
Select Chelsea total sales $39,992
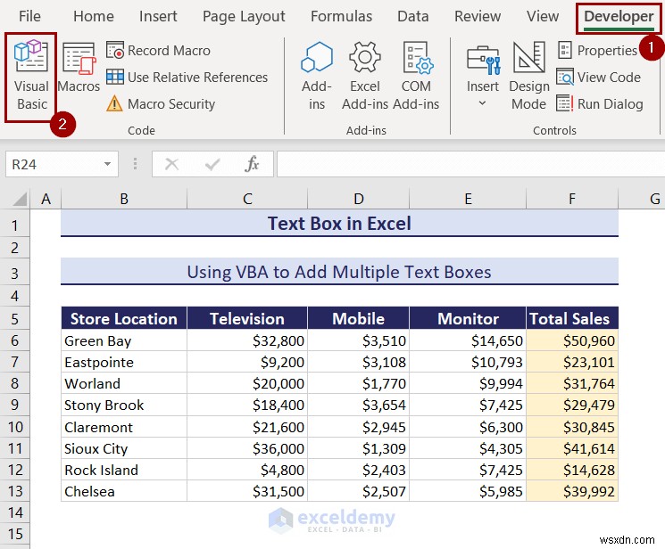click(x=572, y=491)
